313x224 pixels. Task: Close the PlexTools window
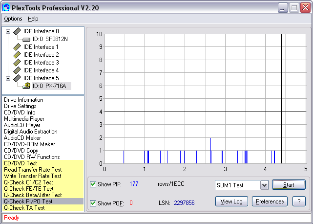305,8
